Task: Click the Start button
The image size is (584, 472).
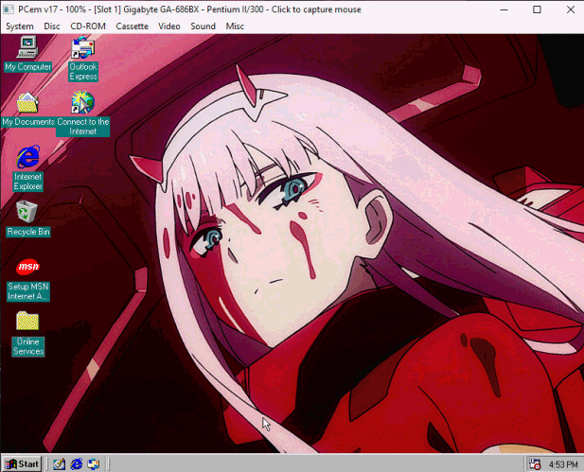Action: 22,463
